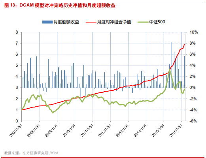This screenshot has width=206, height=158.
Task: Click date label '2010/1/31'
Action: click(x=70, y=130)
